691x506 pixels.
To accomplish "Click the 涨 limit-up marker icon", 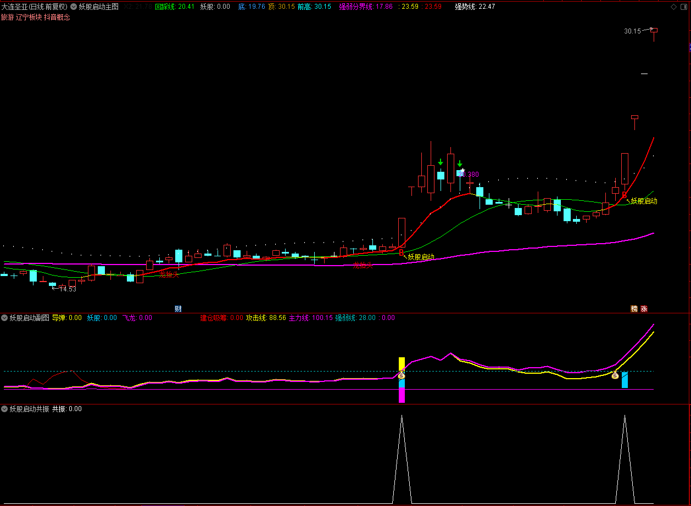I will pos(644,309).
